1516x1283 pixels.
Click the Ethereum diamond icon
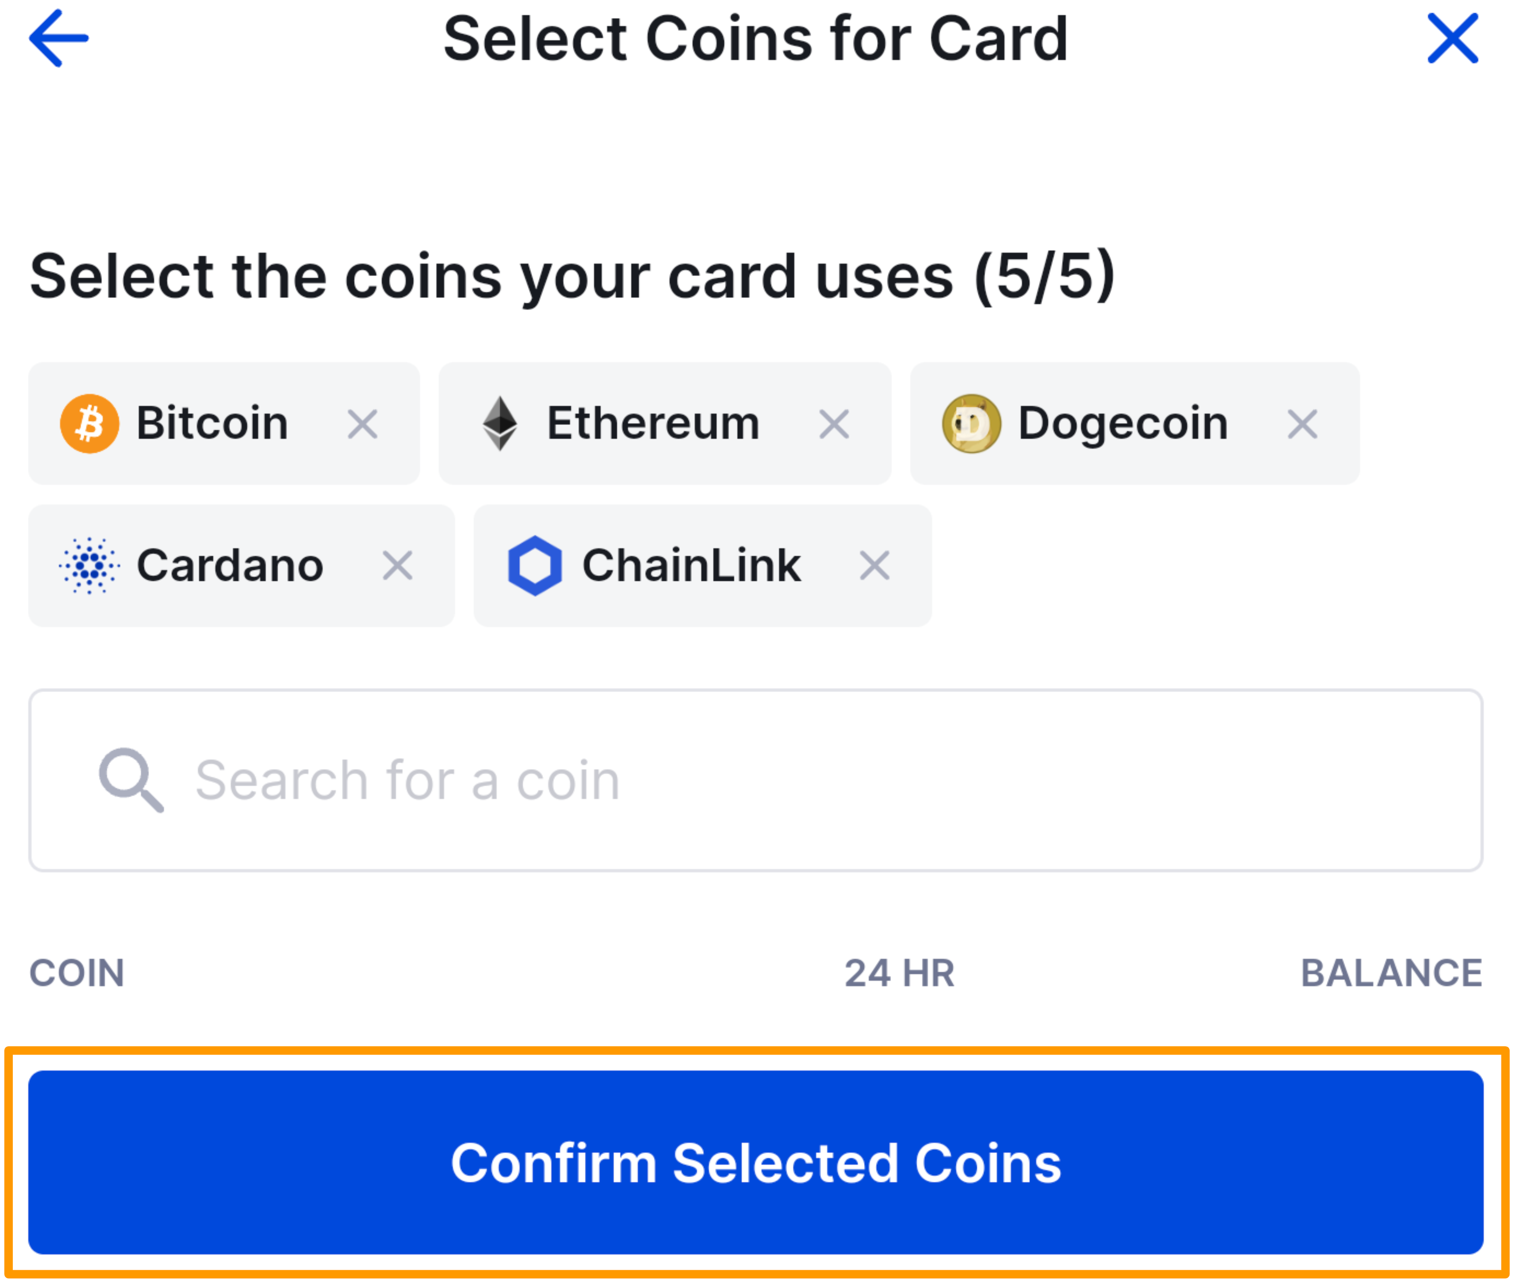(x=500, y=424)
